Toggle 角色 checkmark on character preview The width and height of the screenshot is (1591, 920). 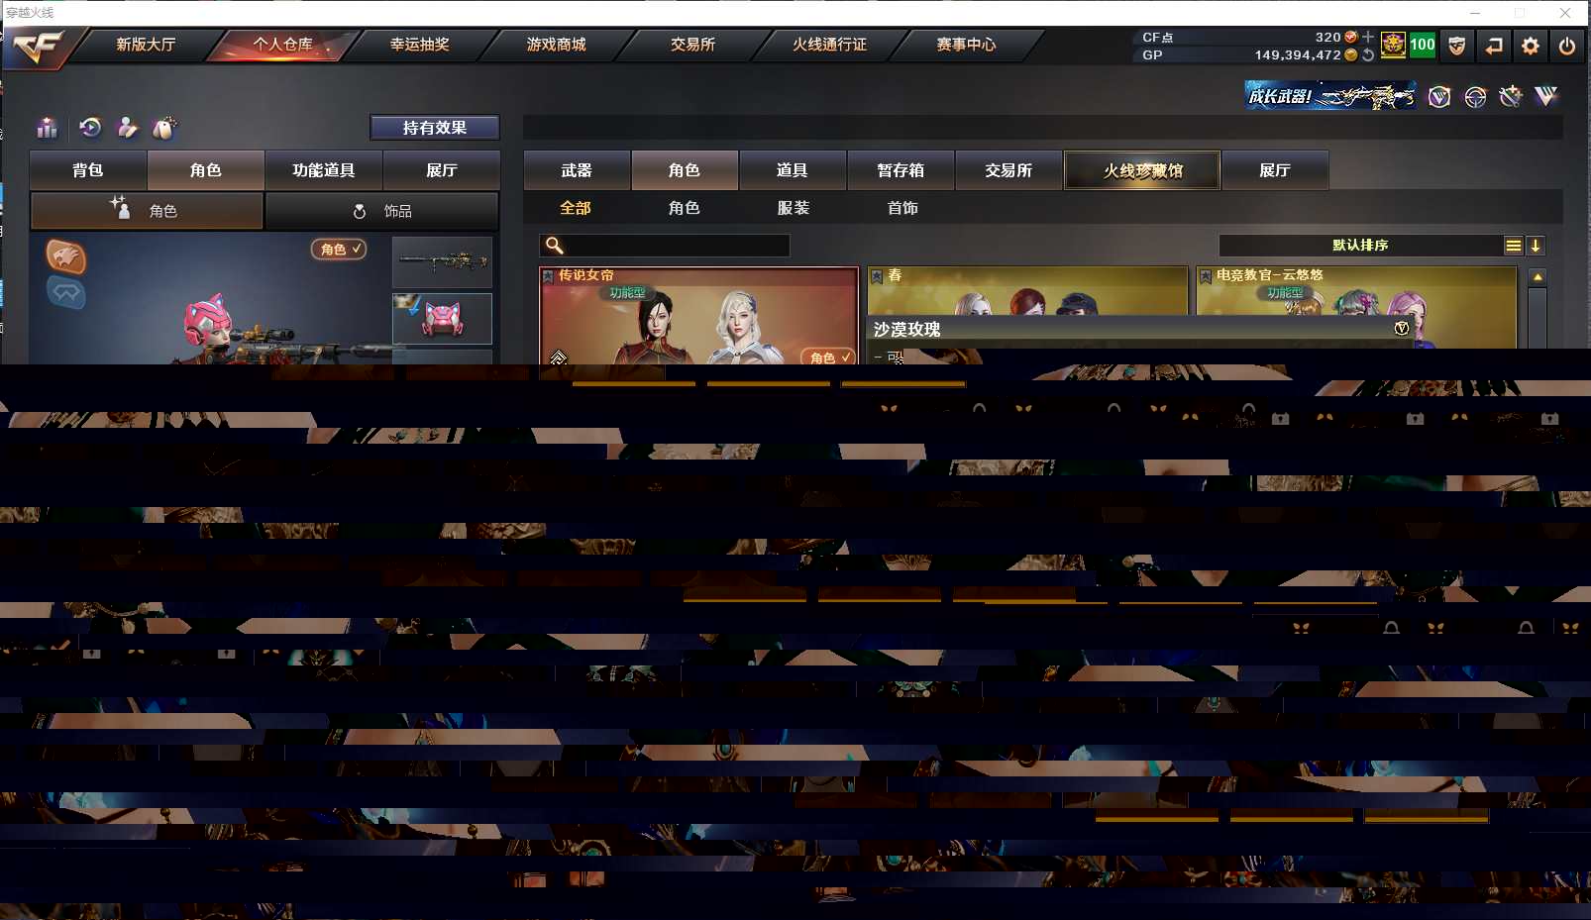point(339,250)
